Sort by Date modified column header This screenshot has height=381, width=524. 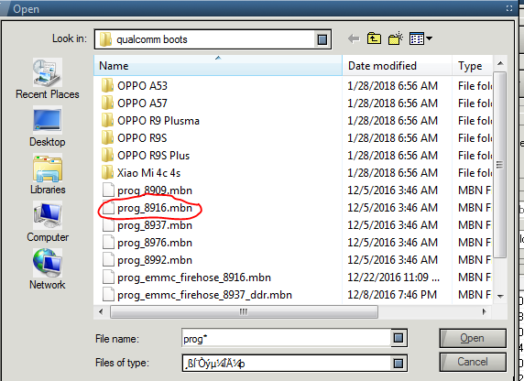point(398,66)
